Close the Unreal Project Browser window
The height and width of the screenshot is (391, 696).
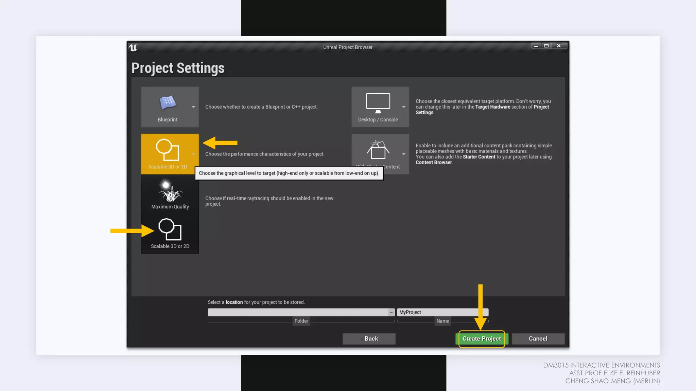point(559,46)
